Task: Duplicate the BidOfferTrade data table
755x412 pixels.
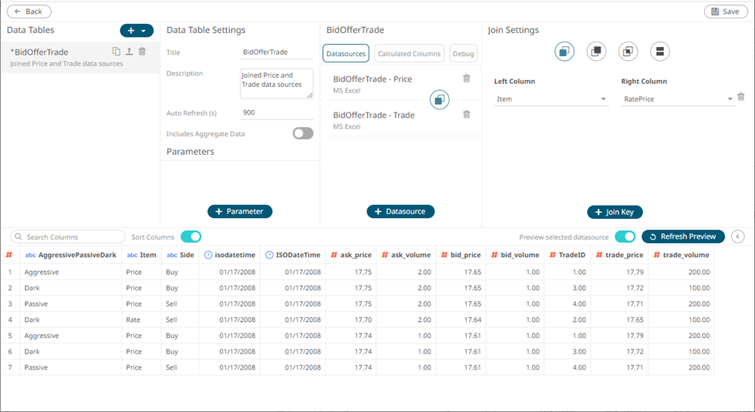Action: point(116,52)
